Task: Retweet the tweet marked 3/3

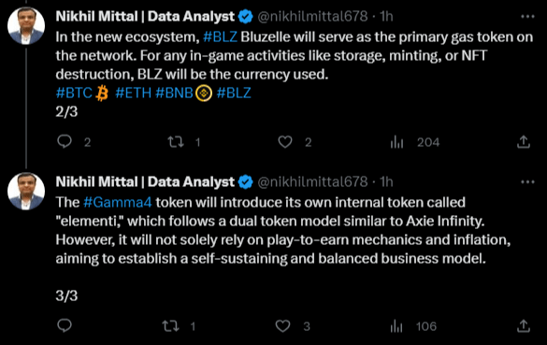Action: (170, 326)
